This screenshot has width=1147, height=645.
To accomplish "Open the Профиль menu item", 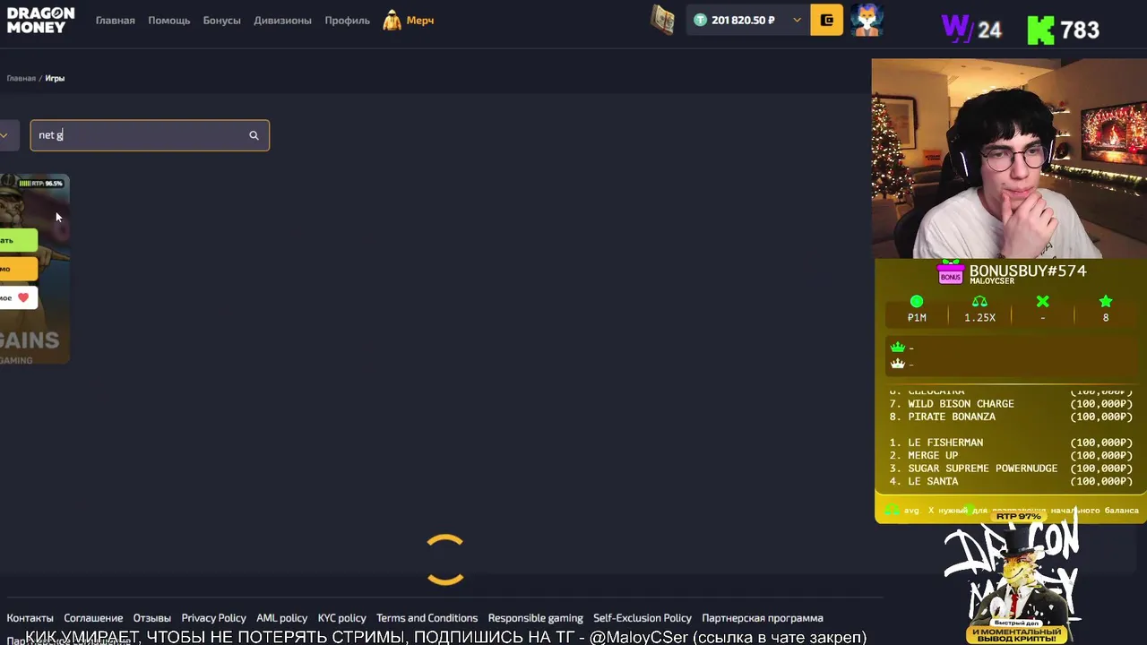I will pos(347,20).
